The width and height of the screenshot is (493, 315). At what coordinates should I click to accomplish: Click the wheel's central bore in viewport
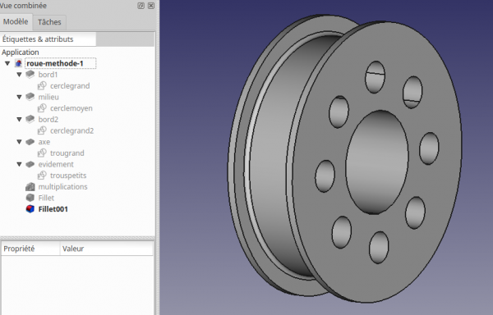coord(377,162)
